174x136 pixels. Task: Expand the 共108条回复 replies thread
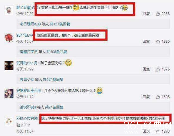(x=57, y=52)
